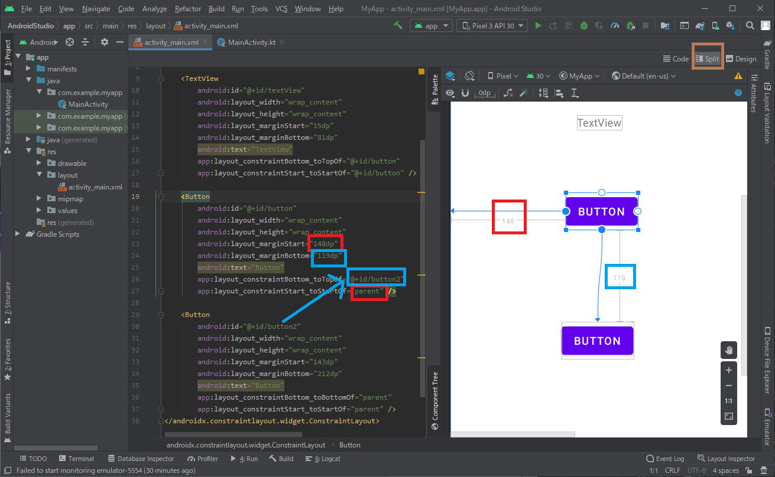Open the TODO tool window
Screen dimensions: 775x477
click(33, 459)
